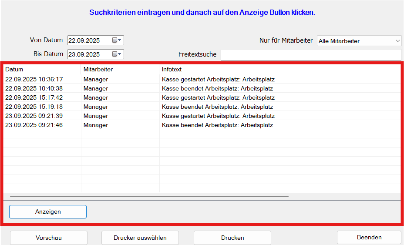This screenshot has height=245, width=404.
Task: Click Manager in the 09:21:39 row
Action: pyautogui.click(x=96, y=116)
